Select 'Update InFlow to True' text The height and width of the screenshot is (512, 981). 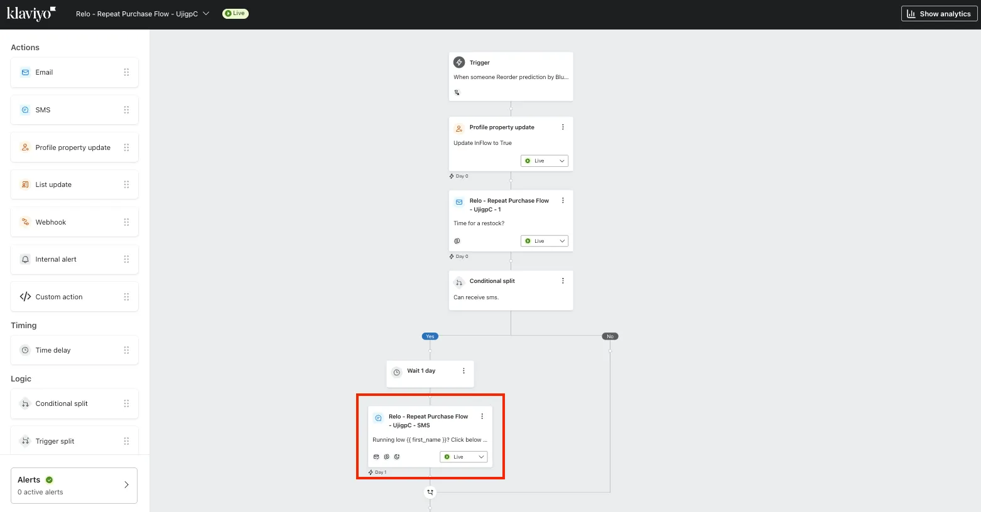(482, 143)
